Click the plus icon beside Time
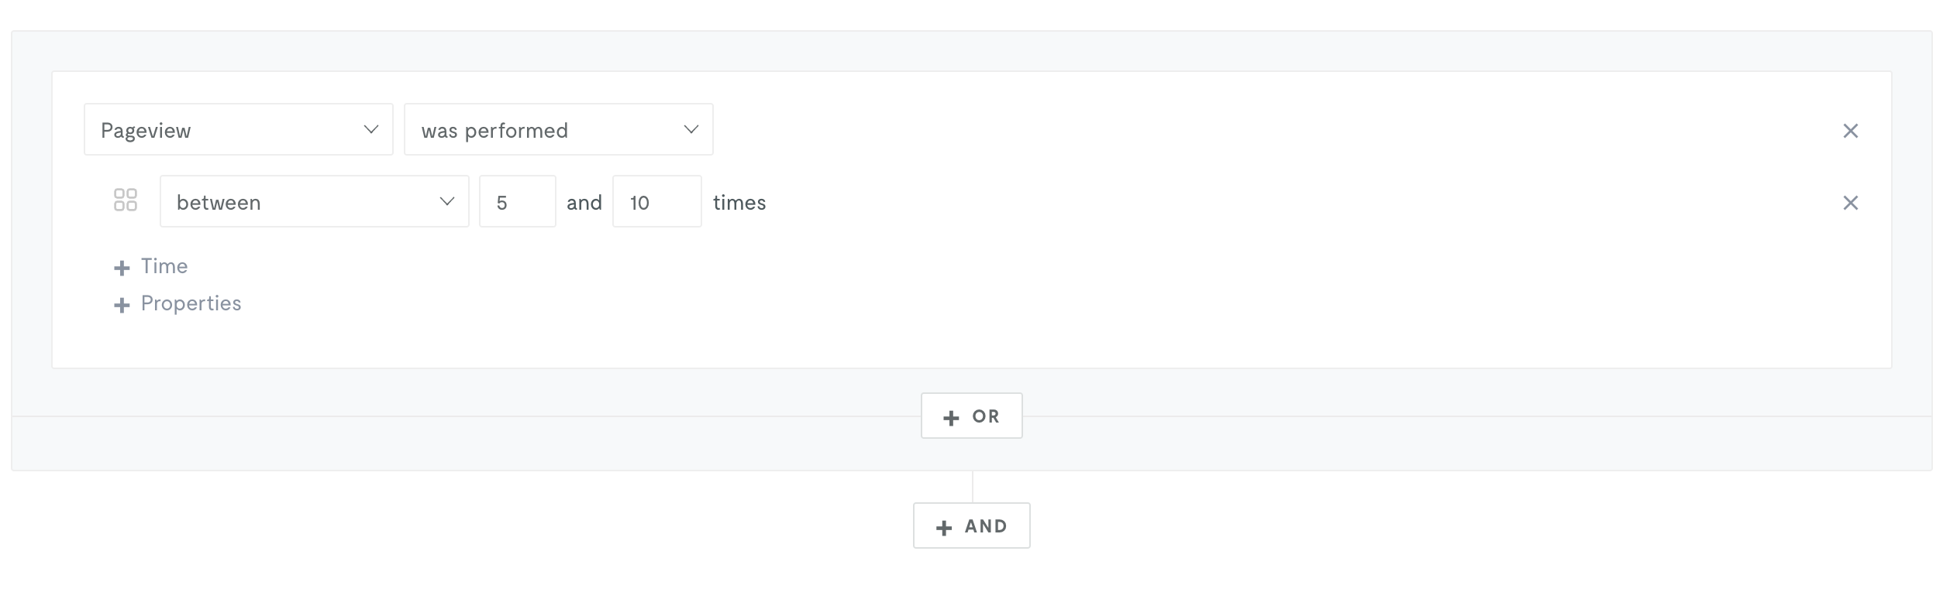The image size is (1950, 599). tap(122, 268)
